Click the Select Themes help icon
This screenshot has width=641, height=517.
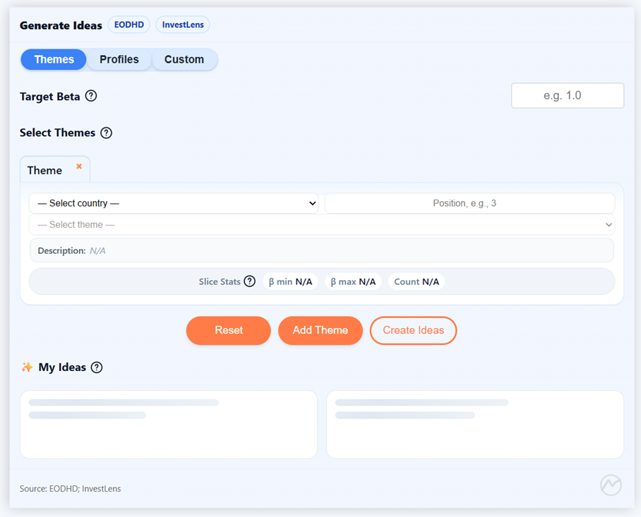click(106, 133)
